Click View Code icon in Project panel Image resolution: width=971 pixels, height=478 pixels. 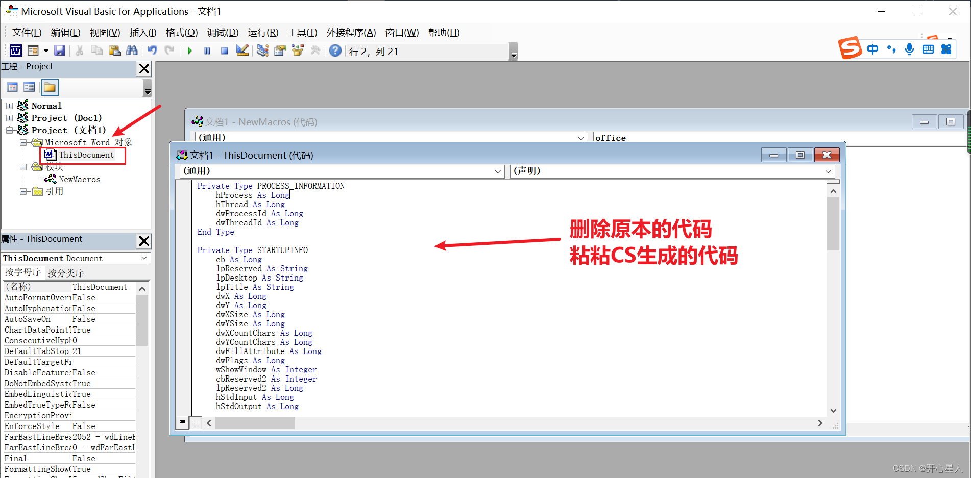tap(12, 87)
